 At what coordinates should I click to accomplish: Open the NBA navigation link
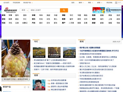tap(41, 15)
